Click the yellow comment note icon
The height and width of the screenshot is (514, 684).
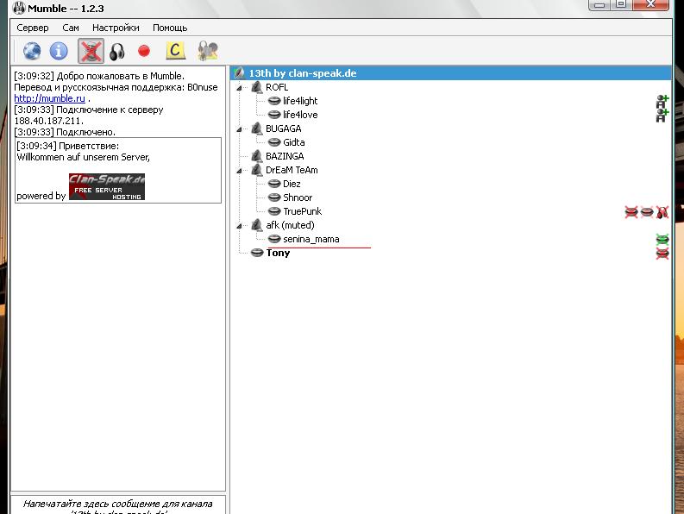click(x=175, y=52)
